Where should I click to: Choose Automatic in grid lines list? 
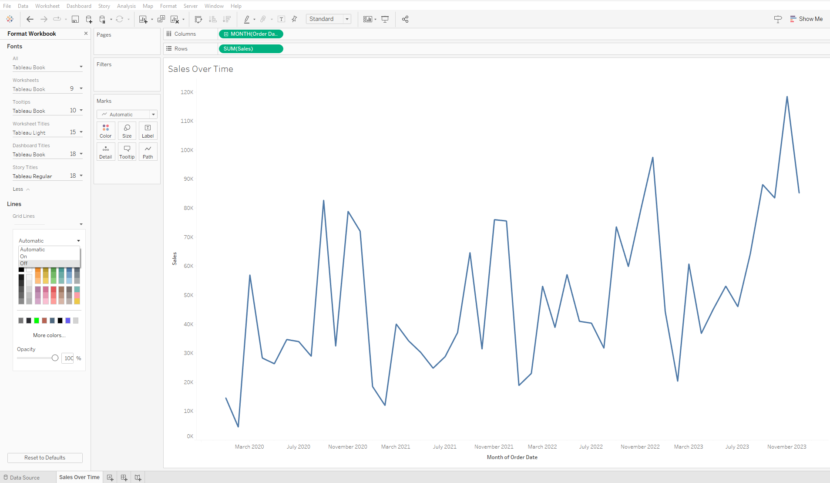(49, 250)
